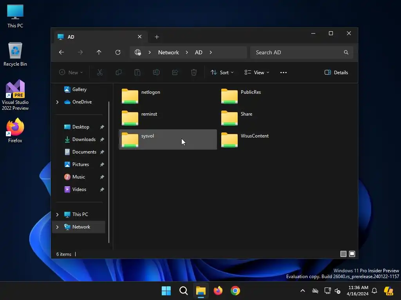Go up one folder level
This screenshot has height=300, width=401.
(99, 52)
